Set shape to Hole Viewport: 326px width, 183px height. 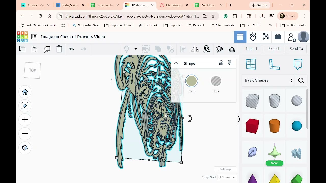pos(216,81)
